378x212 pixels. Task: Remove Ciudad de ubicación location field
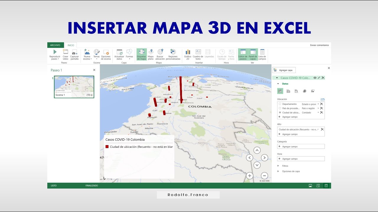(x=322, y=112)
